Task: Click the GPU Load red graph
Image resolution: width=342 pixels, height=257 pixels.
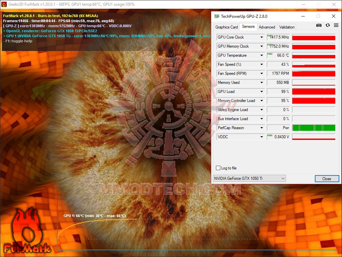Action: pyautogui.click(x=313, y=92)
